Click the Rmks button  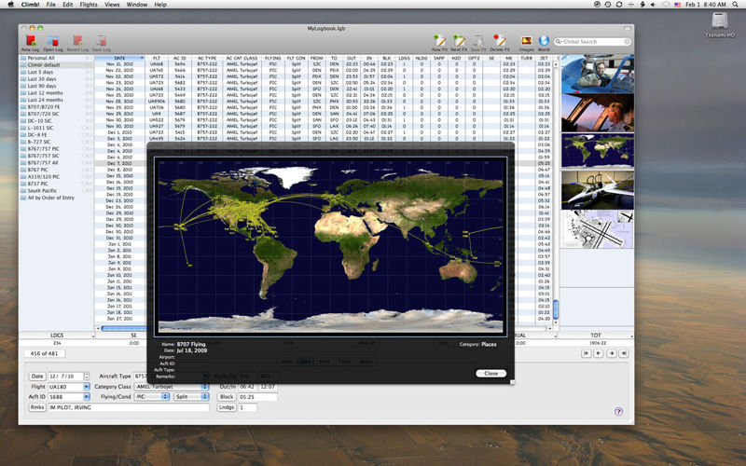(36, 407)
